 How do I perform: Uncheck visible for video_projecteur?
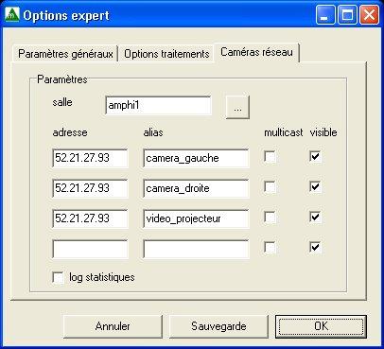pyautogui.click(x=315, y=218)
